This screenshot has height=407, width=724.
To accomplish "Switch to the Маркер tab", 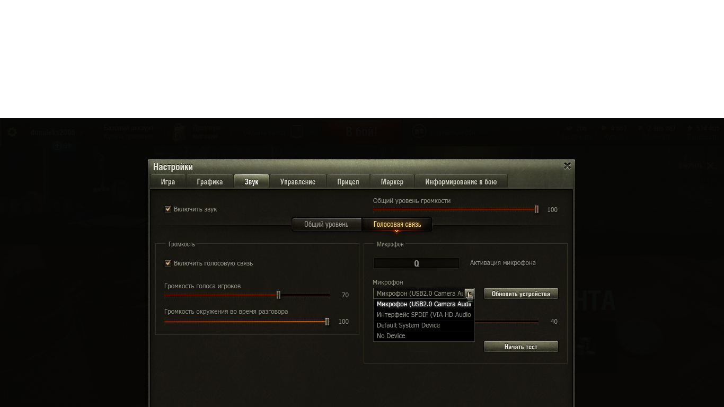I will 392,182.
